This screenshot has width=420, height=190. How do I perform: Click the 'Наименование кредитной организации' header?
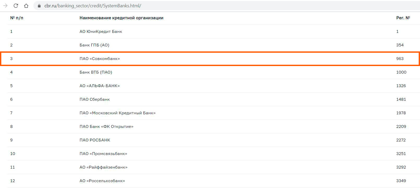click(x=121, y=18)
